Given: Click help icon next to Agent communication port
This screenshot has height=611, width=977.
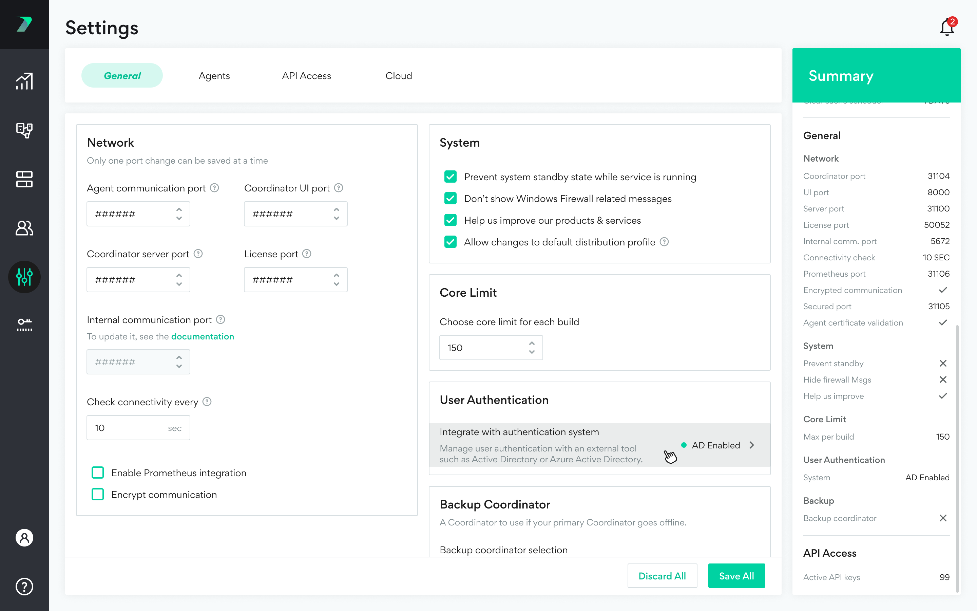Looking at the screenshot, I should point(215,188).
